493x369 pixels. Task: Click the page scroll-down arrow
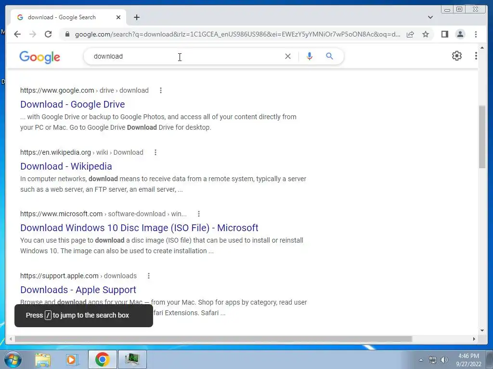pos(482,331)
